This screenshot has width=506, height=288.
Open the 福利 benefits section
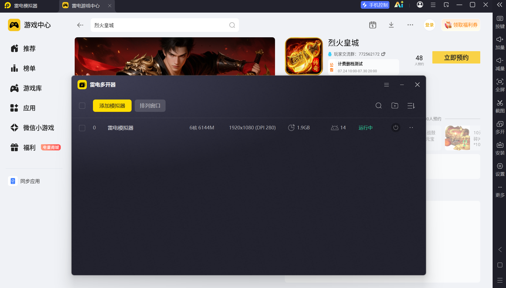(23, 147)
